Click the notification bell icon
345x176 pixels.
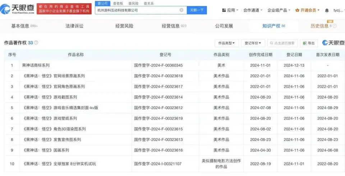[x=327, y=10]
